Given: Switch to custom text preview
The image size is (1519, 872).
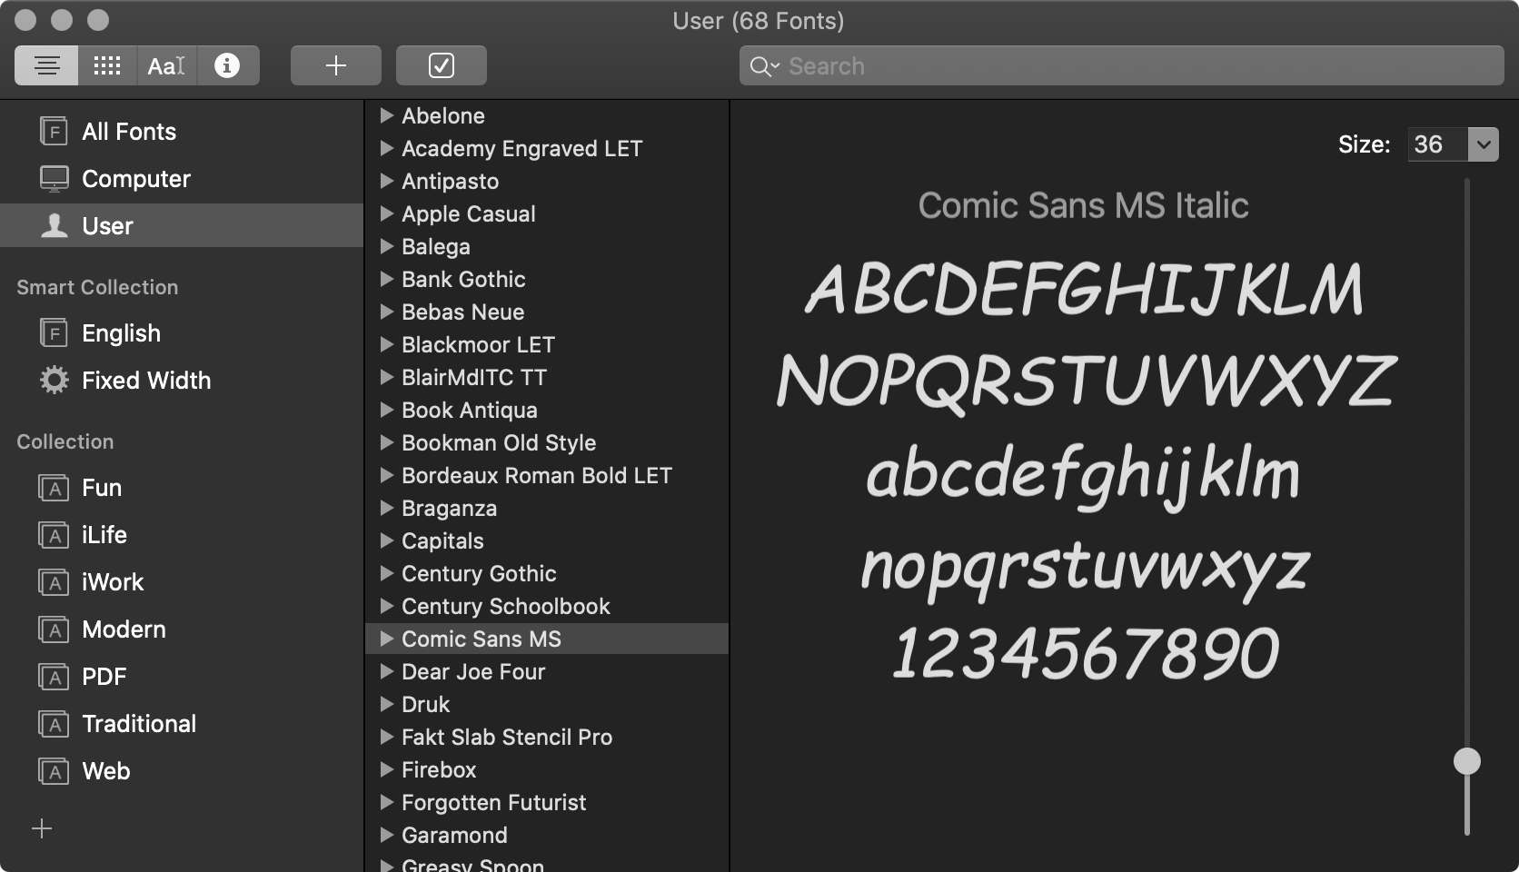Looking at the screenshot, I should tap(166, 65).
